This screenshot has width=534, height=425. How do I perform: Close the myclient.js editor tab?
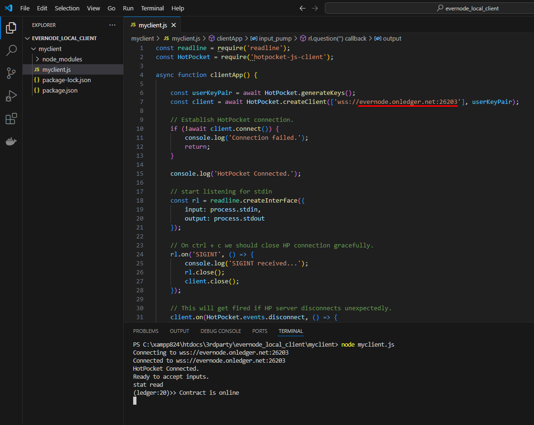(174, 25)
